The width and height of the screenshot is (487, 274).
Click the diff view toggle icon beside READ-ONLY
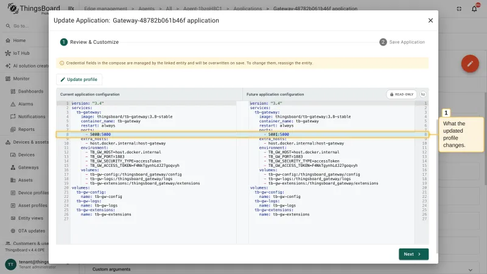[x=422, y=94]
